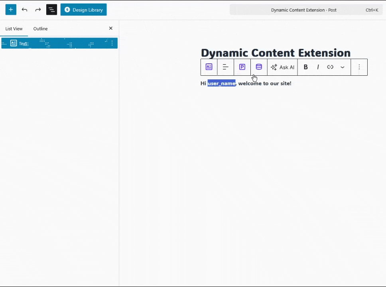Switch to the List View tab
Viewport: 386px width, 287px height.
14,29
